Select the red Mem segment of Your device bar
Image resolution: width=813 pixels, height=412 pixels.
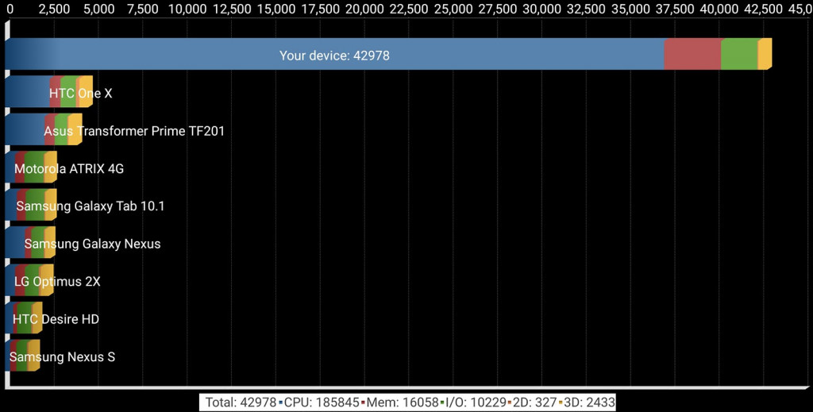(692, 54)
